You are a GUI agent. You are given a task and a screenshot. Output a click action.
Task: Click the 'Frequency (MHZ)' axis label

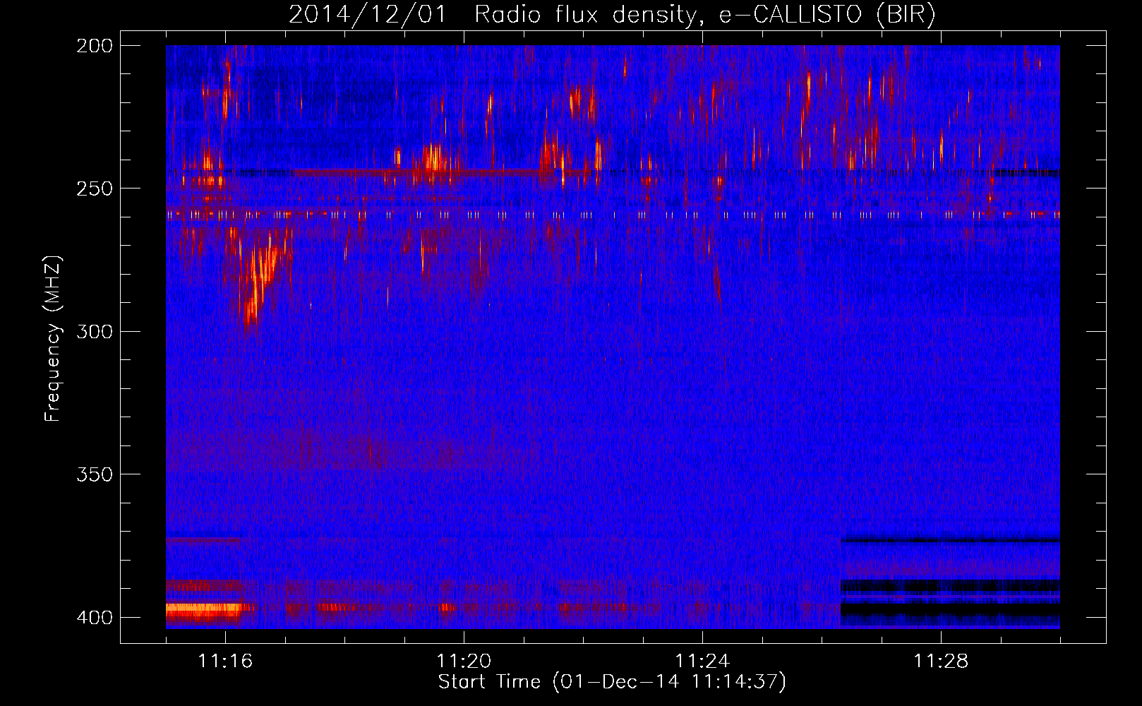(53, 339)
